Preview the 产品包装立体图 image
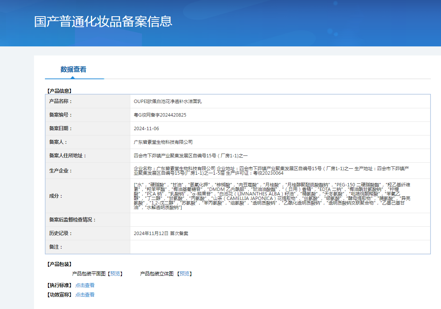The height and width of the screenshot is (309, 441). [x=185, y=274]
